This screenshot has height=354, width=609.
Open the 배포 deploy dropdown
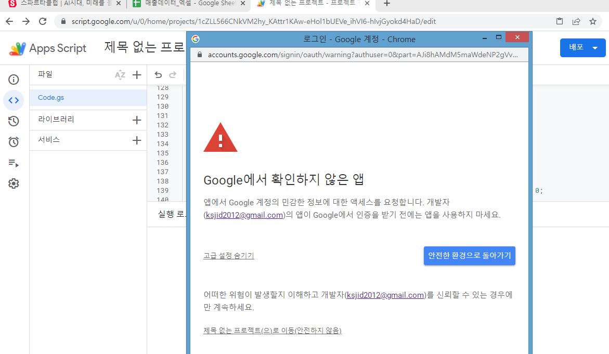coord(582,48)
